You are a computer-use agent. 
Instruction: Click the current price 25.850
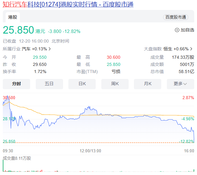coord(18,30)
